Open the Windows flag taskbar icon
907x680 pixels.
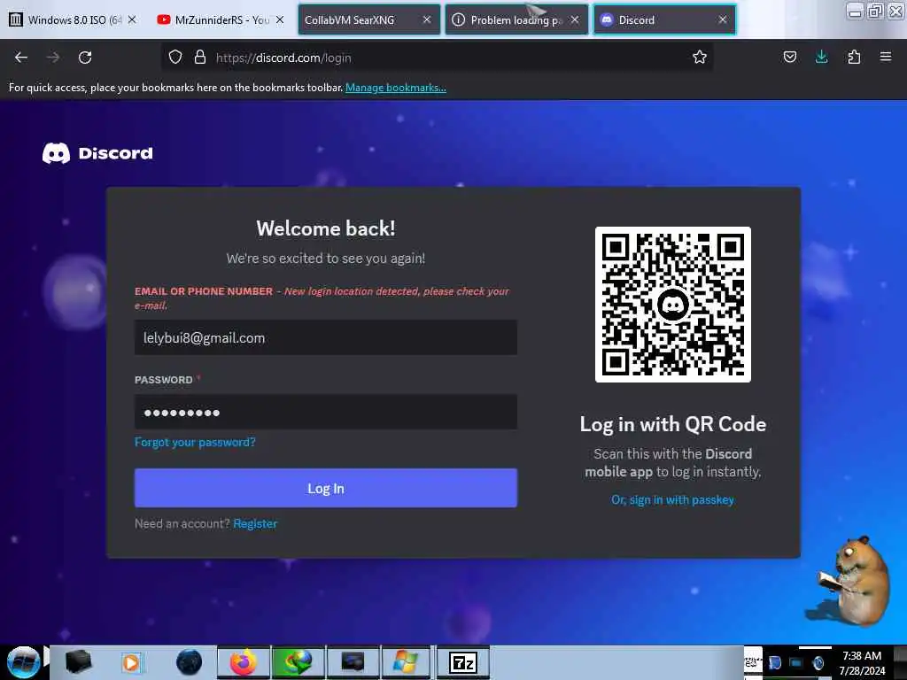406,662
